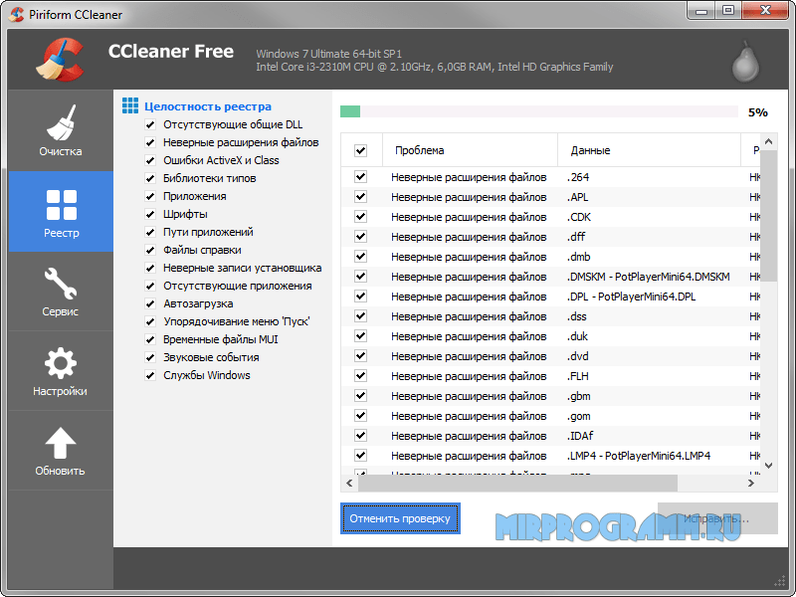Open the Настройки settings section
Screen dimensions: 796x597
click(61, 371)
